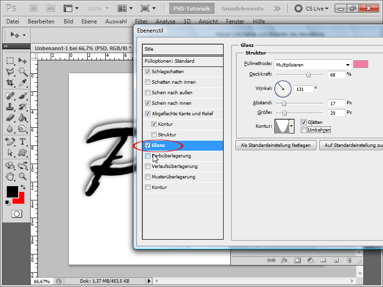The image size is (383, 287).
Task: Uncheck Abgeflachte Kante und Relief
Action: click(147, 113)
